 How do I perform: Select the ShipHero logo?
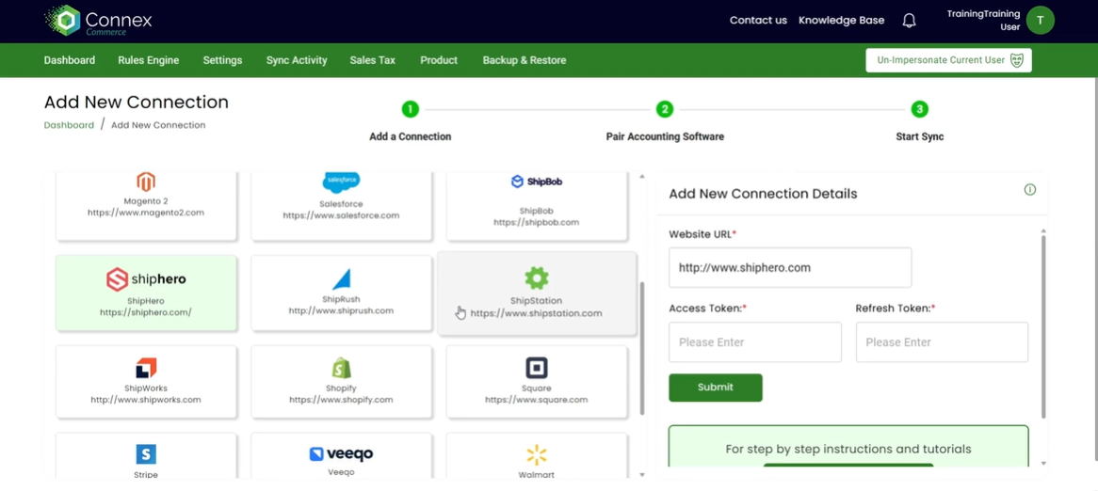(x=146, y=279)
